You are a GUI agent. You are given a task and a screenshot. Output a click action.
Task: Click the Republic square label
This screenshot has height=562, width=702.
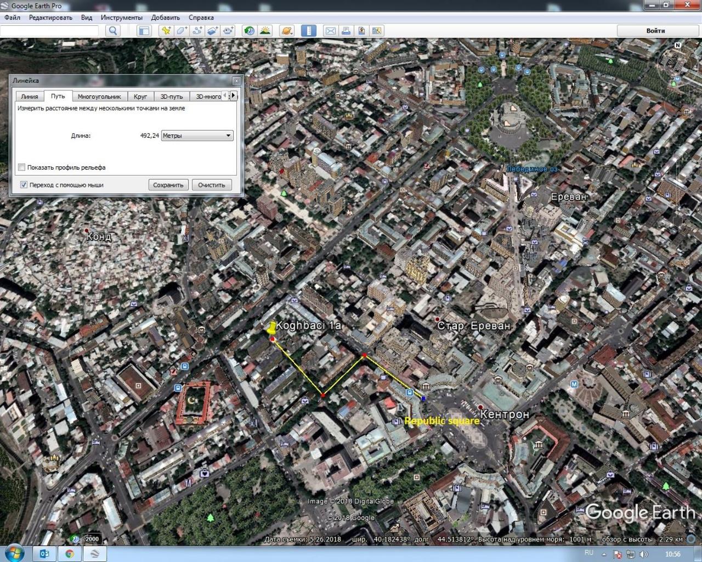(441, 421)
